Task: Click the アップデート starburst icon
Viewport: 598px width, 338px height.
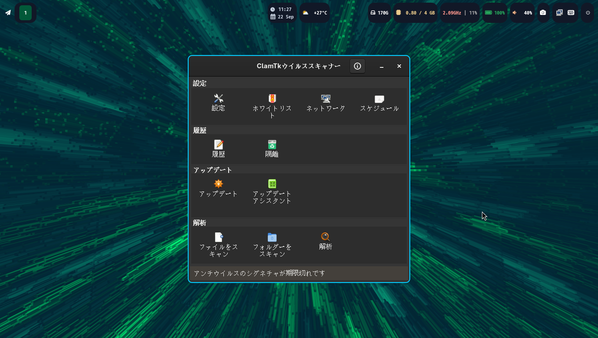Action: [219, 184]
